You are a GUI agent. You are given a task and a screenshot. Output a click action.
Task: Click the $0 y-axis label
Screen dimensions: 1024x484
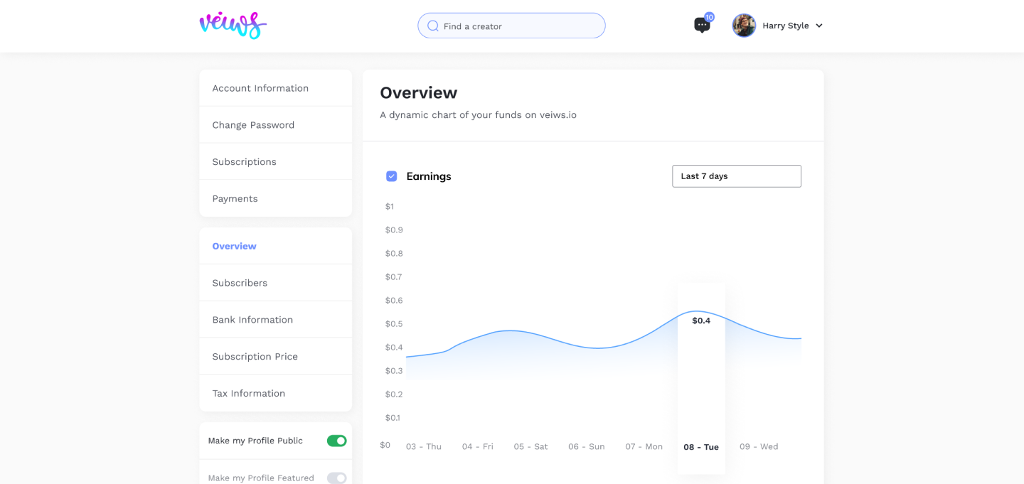(385, 445)
